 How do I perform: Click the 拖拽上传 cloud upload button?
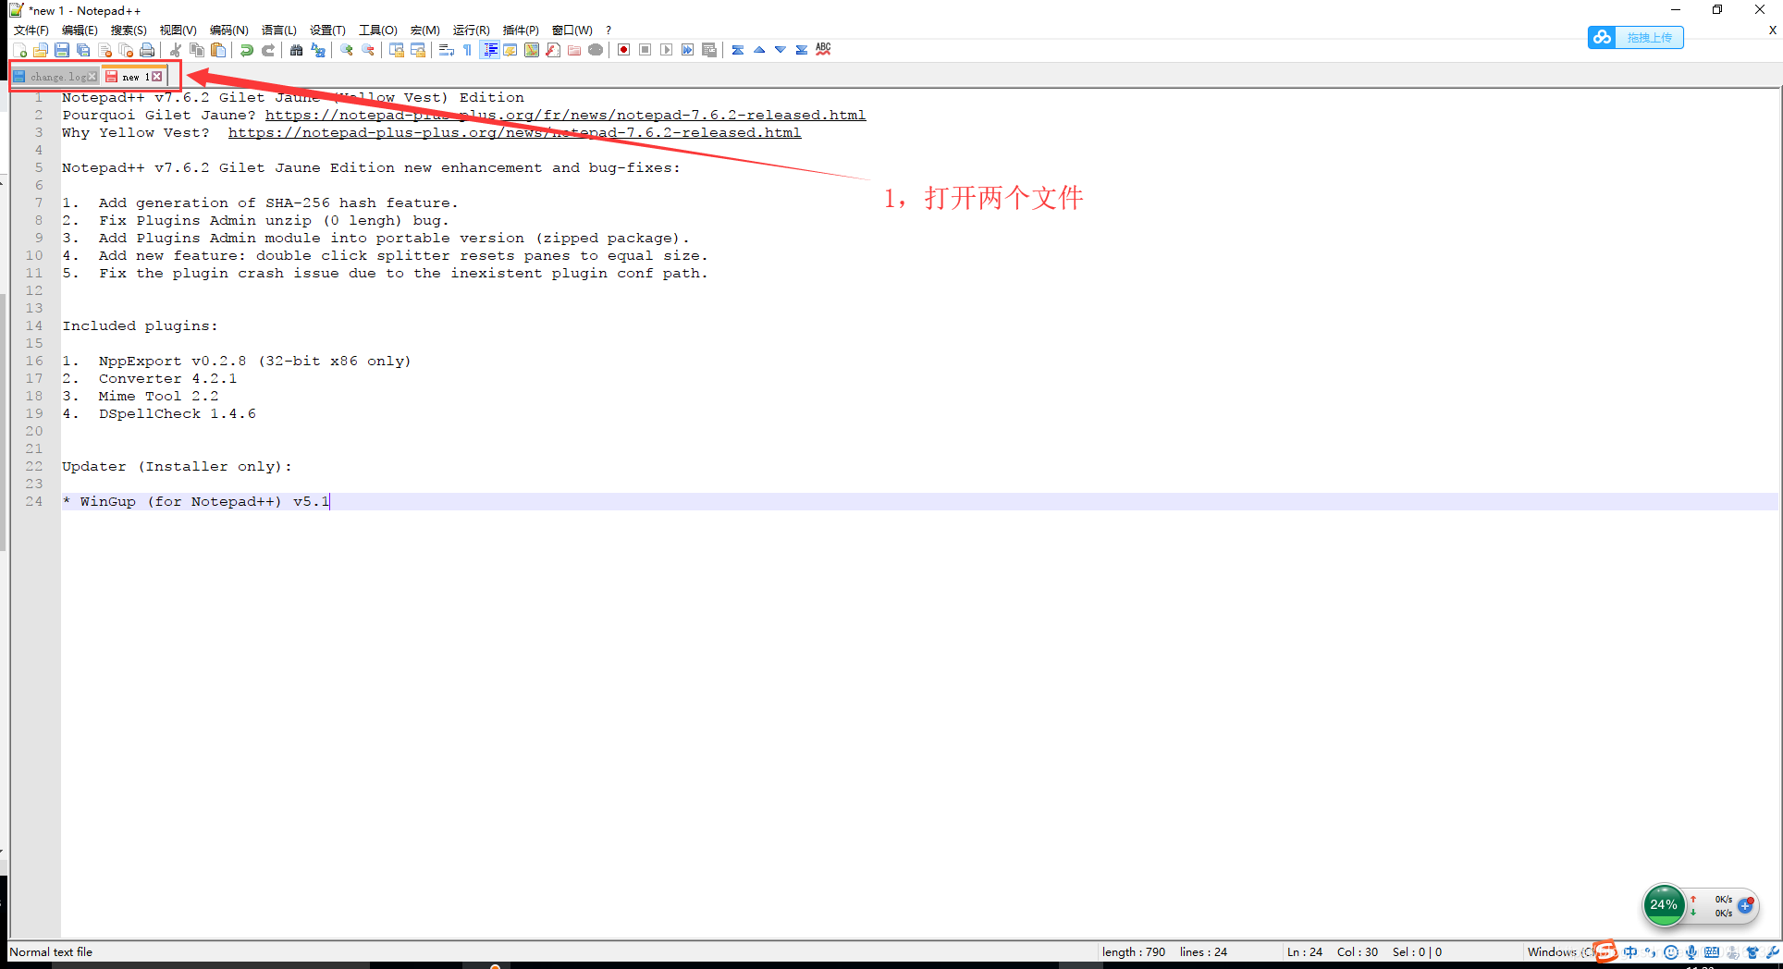[x=1635, y=37]
